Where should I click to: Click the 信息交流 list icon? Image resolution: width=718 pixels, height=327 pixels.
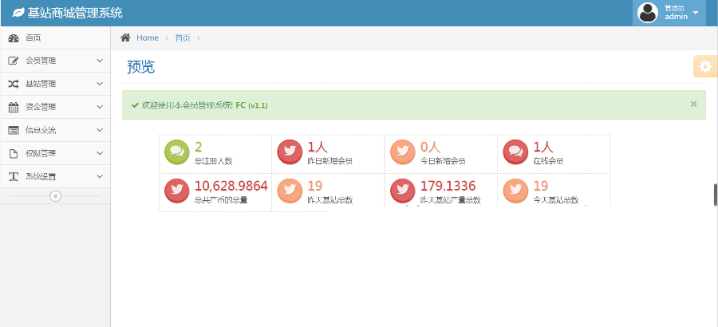(x=14, y=131)
